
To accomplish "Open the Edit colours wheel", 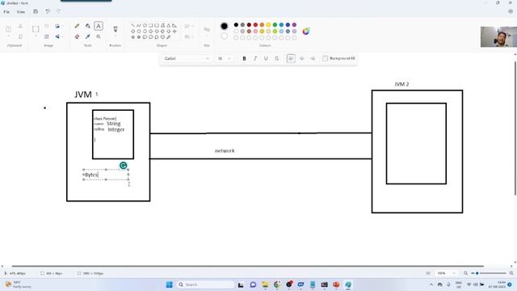I will tap(306, 31).
